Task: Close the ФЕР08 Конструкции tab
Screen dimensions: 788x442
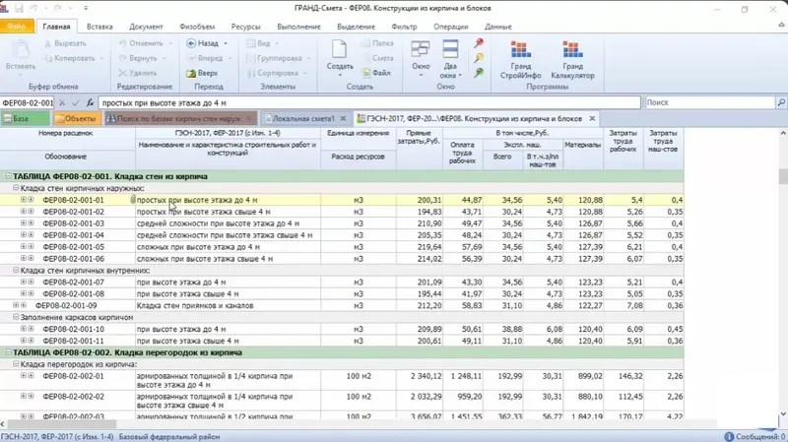Action: point(592,118)
